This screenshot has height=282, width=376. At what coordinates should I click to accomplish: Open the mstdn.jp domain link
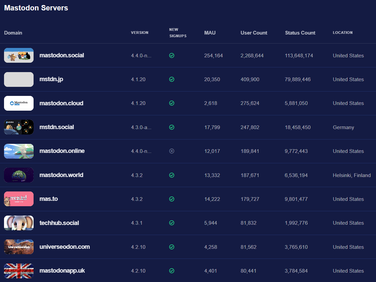(x=51, y=79)
